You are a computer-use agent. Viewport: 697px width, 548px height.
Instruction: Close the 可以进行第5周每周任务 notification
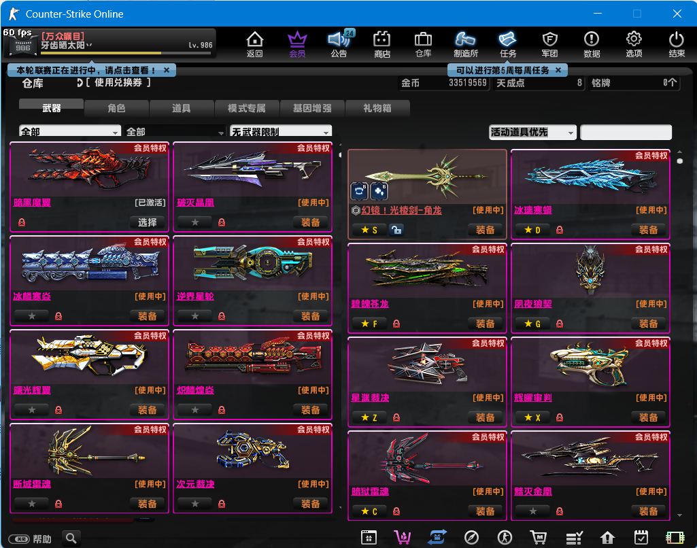tap(558, 70)
